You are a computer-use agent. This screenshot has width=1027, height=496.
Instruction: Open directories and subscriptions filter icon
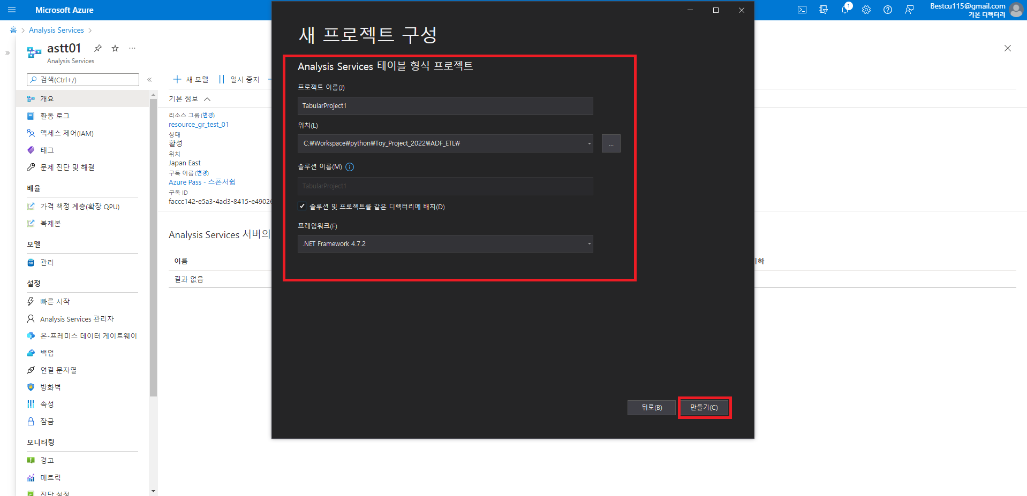824,10
